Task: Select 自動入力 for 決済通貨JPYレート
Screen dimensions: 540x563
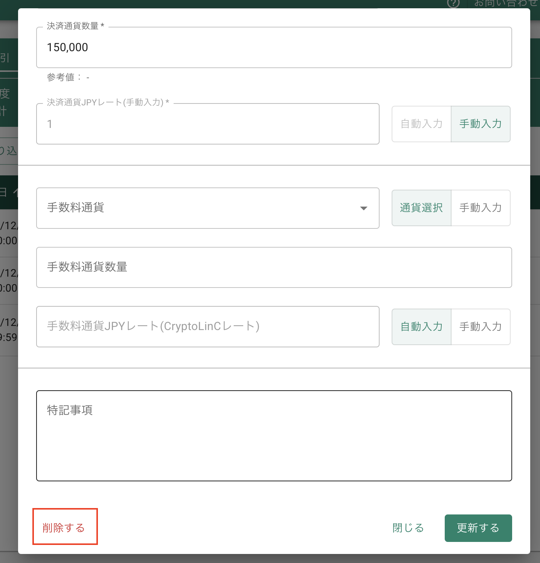Action: [x=421, y=124]
